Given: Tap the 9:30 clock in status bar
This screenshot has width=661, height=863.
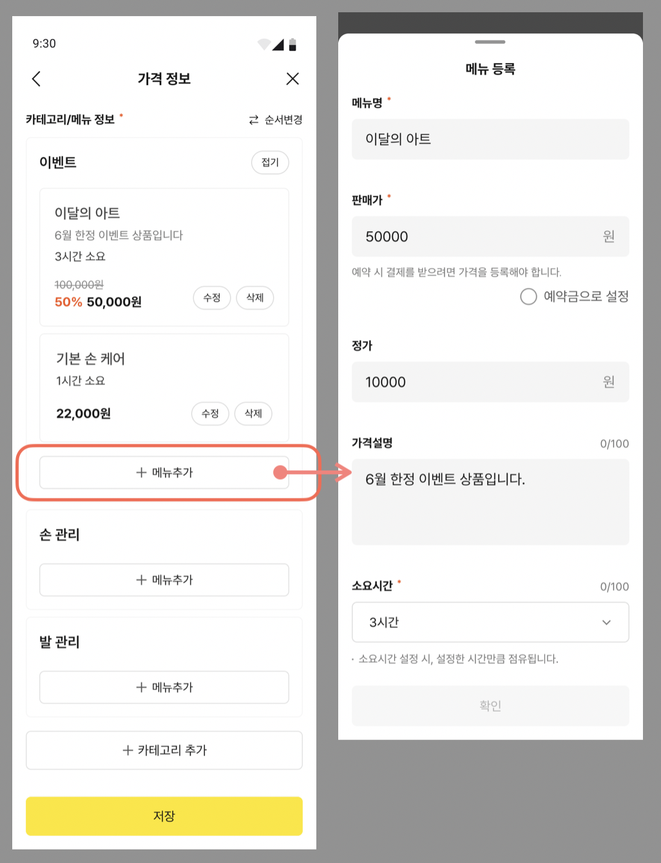Looking at the screenshot, I should pyautogui.click(x=44, y=44).
